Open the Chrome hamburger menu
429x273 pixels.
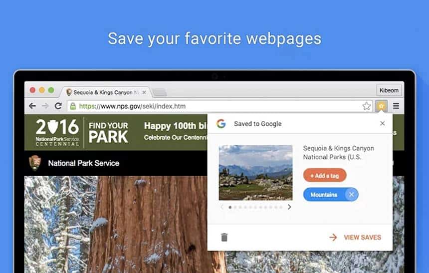(x=396, y=106)
